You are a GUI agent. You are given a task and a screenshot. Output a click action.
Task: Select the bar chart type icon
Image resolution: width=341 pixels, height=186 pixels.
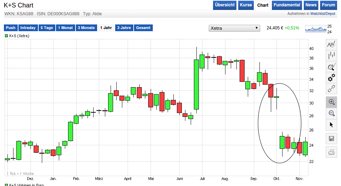331,56
